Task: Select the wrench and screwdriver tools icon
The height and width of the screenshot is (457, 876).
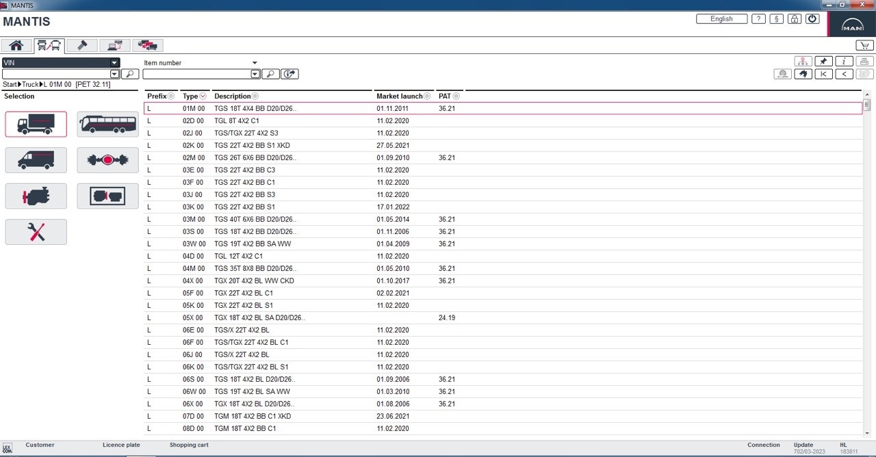Action: (x=36, y=232)
